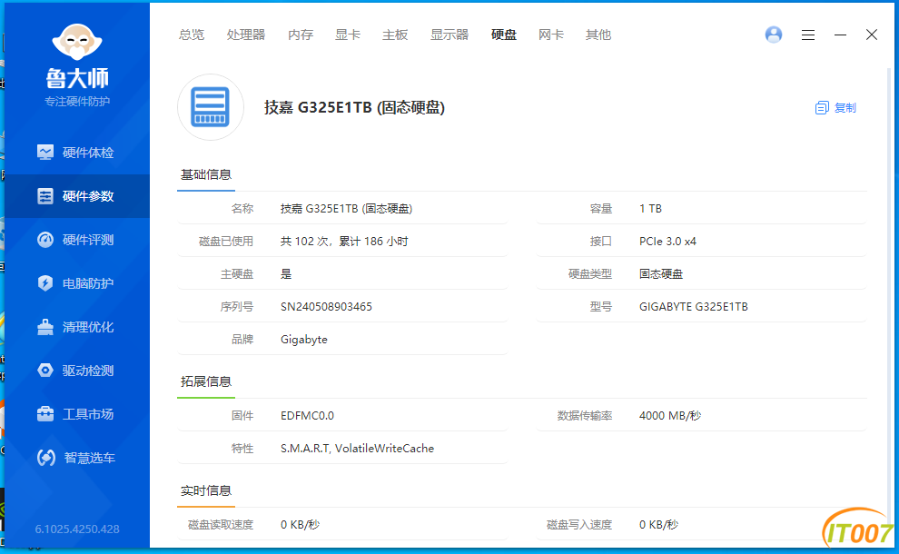Open the hamburger main menu

(x=808, y=35)
